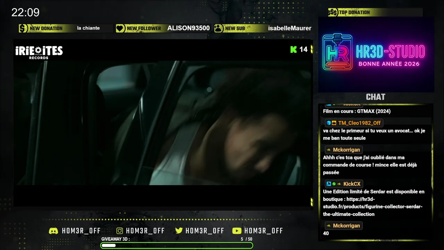The height and width of the screenshot is (250, 444).
Task: Click the follower name ALISON93500
Action: (x=188, y=28)
